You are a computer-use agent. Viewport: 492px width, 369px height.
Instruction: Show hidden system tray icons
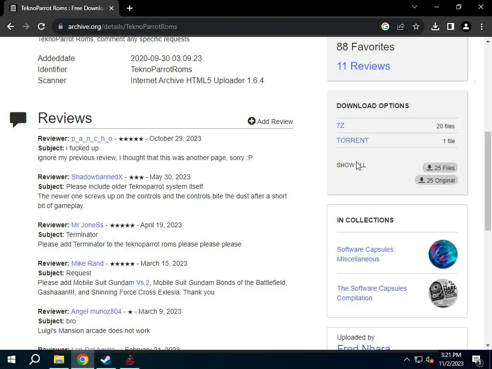(406, 359)
